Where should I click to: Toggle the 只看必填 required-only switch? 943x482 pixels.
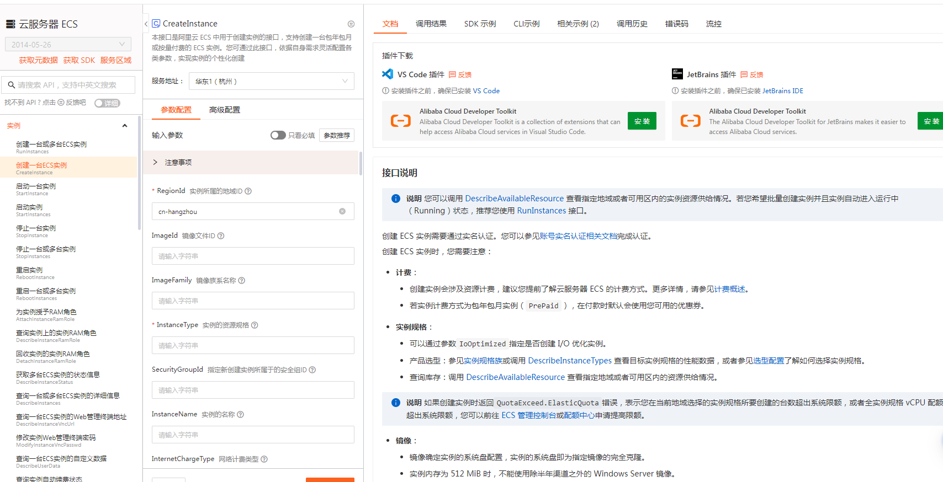[278, 135]
